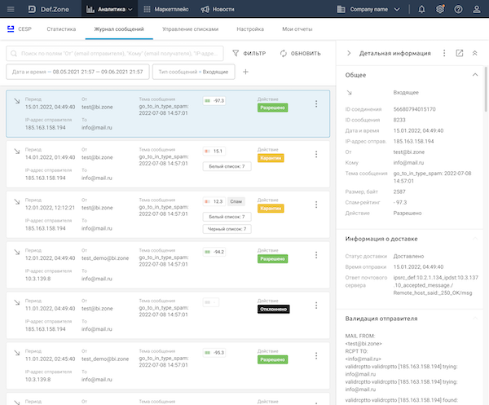
Task: Select the 12.01.2022, 12:12:21 message date
Action: click(50, 208)
